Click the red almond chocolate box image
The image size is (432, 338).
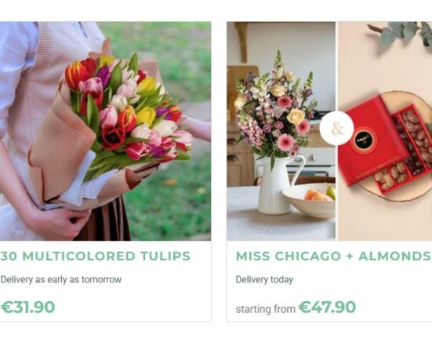385,131
